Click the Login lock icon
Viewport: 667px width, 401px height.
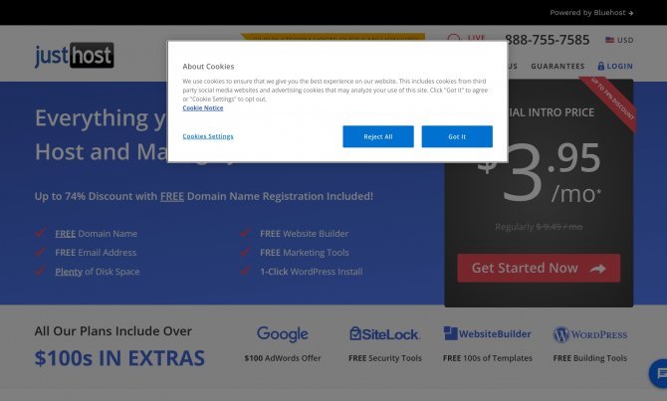click(x=601, y=66)
